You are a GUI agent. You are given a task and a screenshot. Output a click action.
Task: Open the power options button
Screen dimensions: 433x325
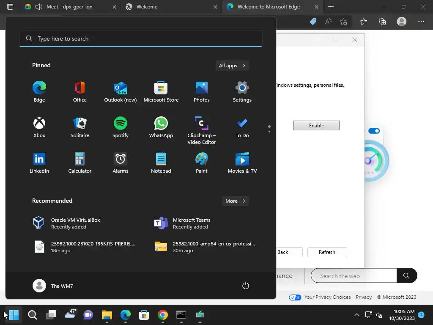coord(246,286)
